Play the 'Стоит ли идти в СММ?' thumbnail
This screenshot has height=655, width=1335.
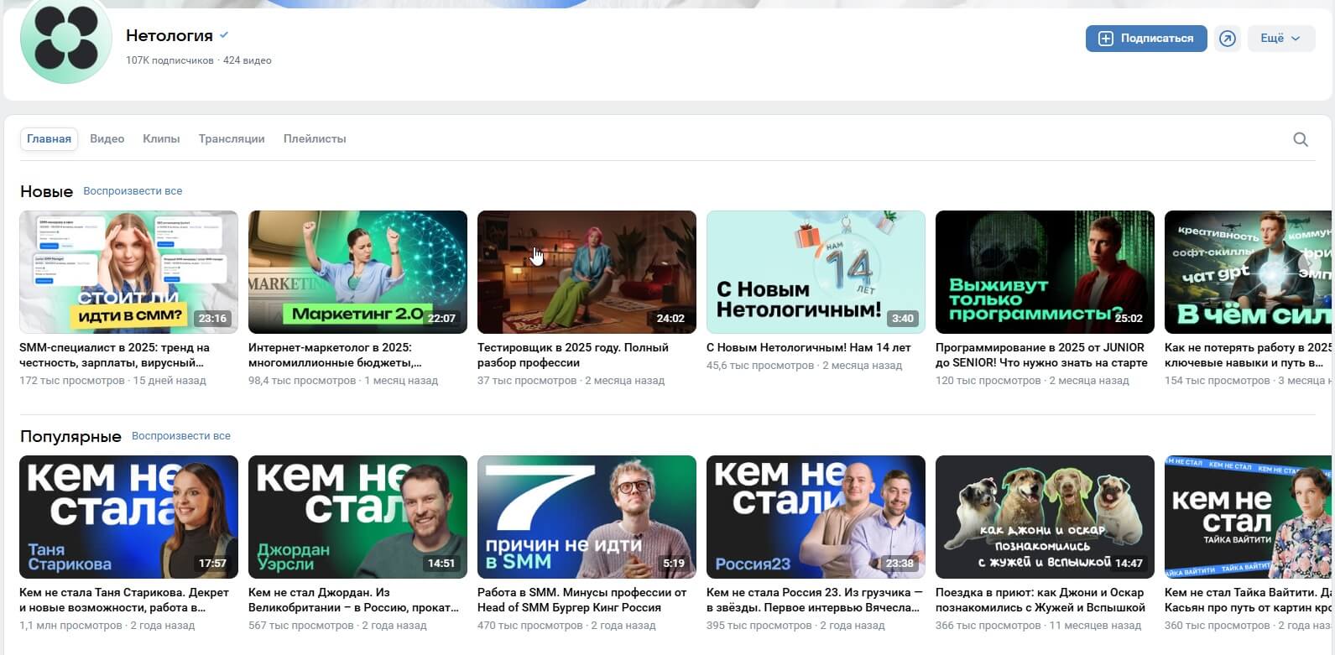[x=128, y=272]
